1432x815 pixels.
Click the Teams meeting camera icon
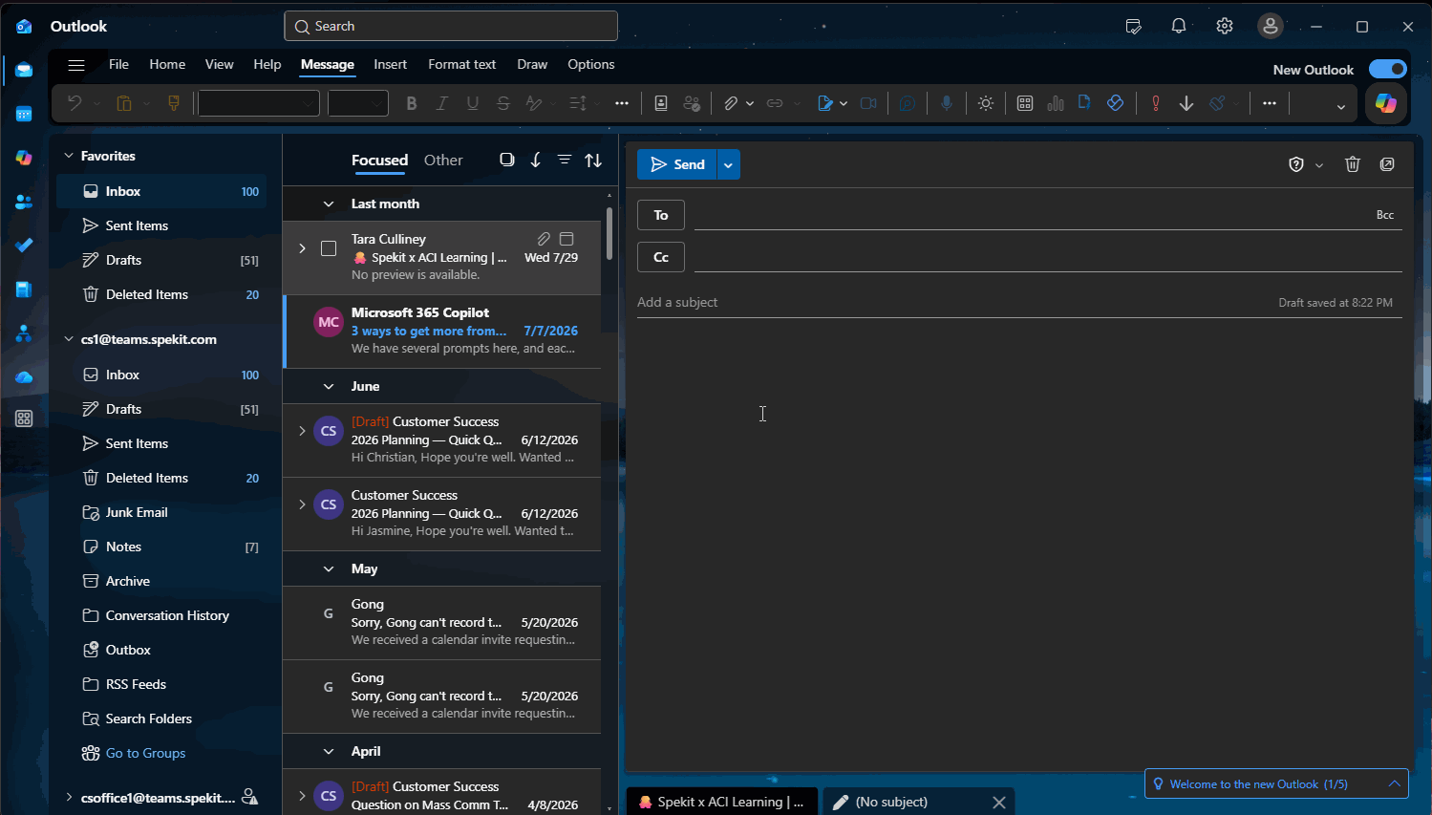[868, 103]
